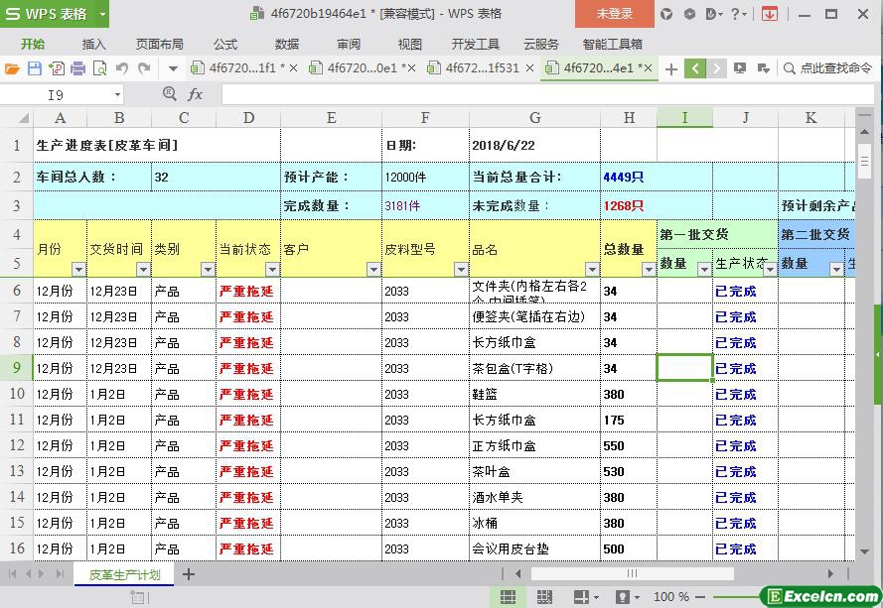Open the 总数量 filter dropdown
This screenshot has width=883, height=608.
pos(648,270)
